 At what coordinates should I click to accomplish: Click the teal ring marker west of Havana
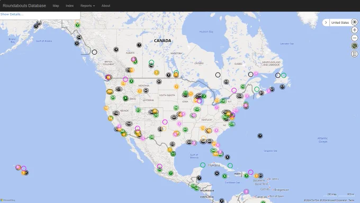coord(203,165)
